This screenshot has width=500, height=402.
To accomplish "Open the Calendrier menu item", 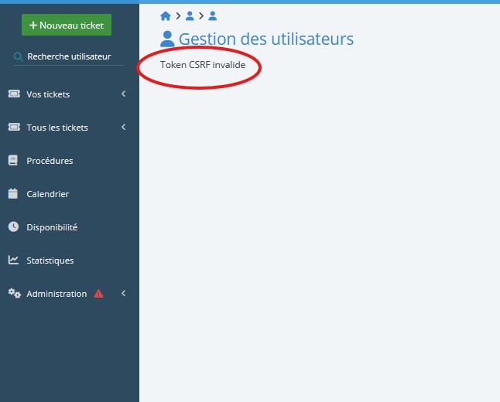I will [x=47, y=194].
